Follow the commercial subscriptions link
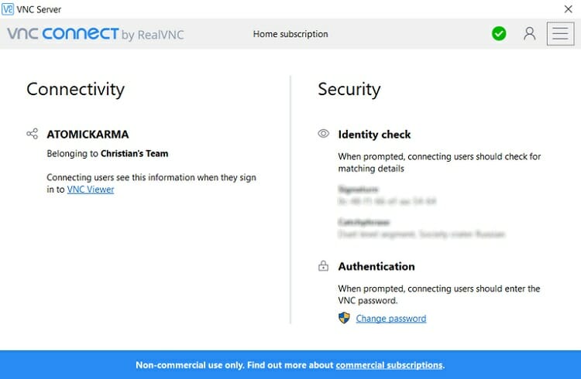Image resolution: width=581 pixels, height=379 pixels. [389, 365]
